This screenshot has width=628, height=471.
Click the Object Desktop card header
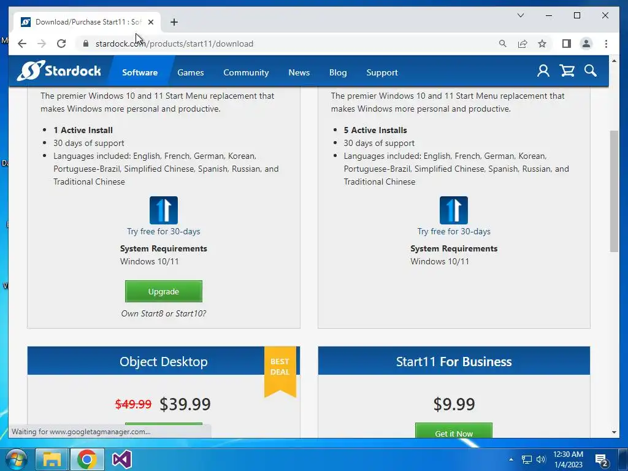point(163,361)
